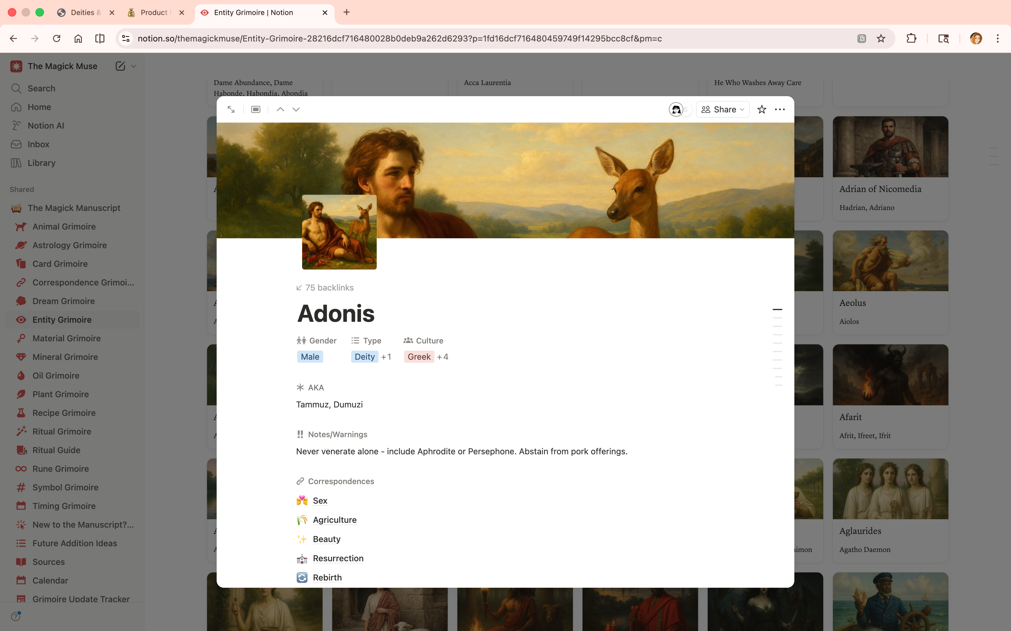Open browser profile avatar
This screenshot has width=1011, height=631.
[x=976, y=38]
